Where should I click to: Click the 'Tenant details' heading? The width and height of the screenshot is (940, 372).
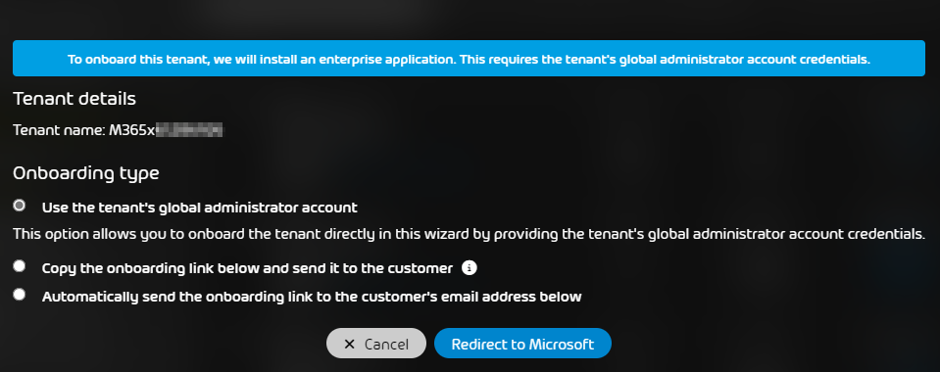point(74,99)
